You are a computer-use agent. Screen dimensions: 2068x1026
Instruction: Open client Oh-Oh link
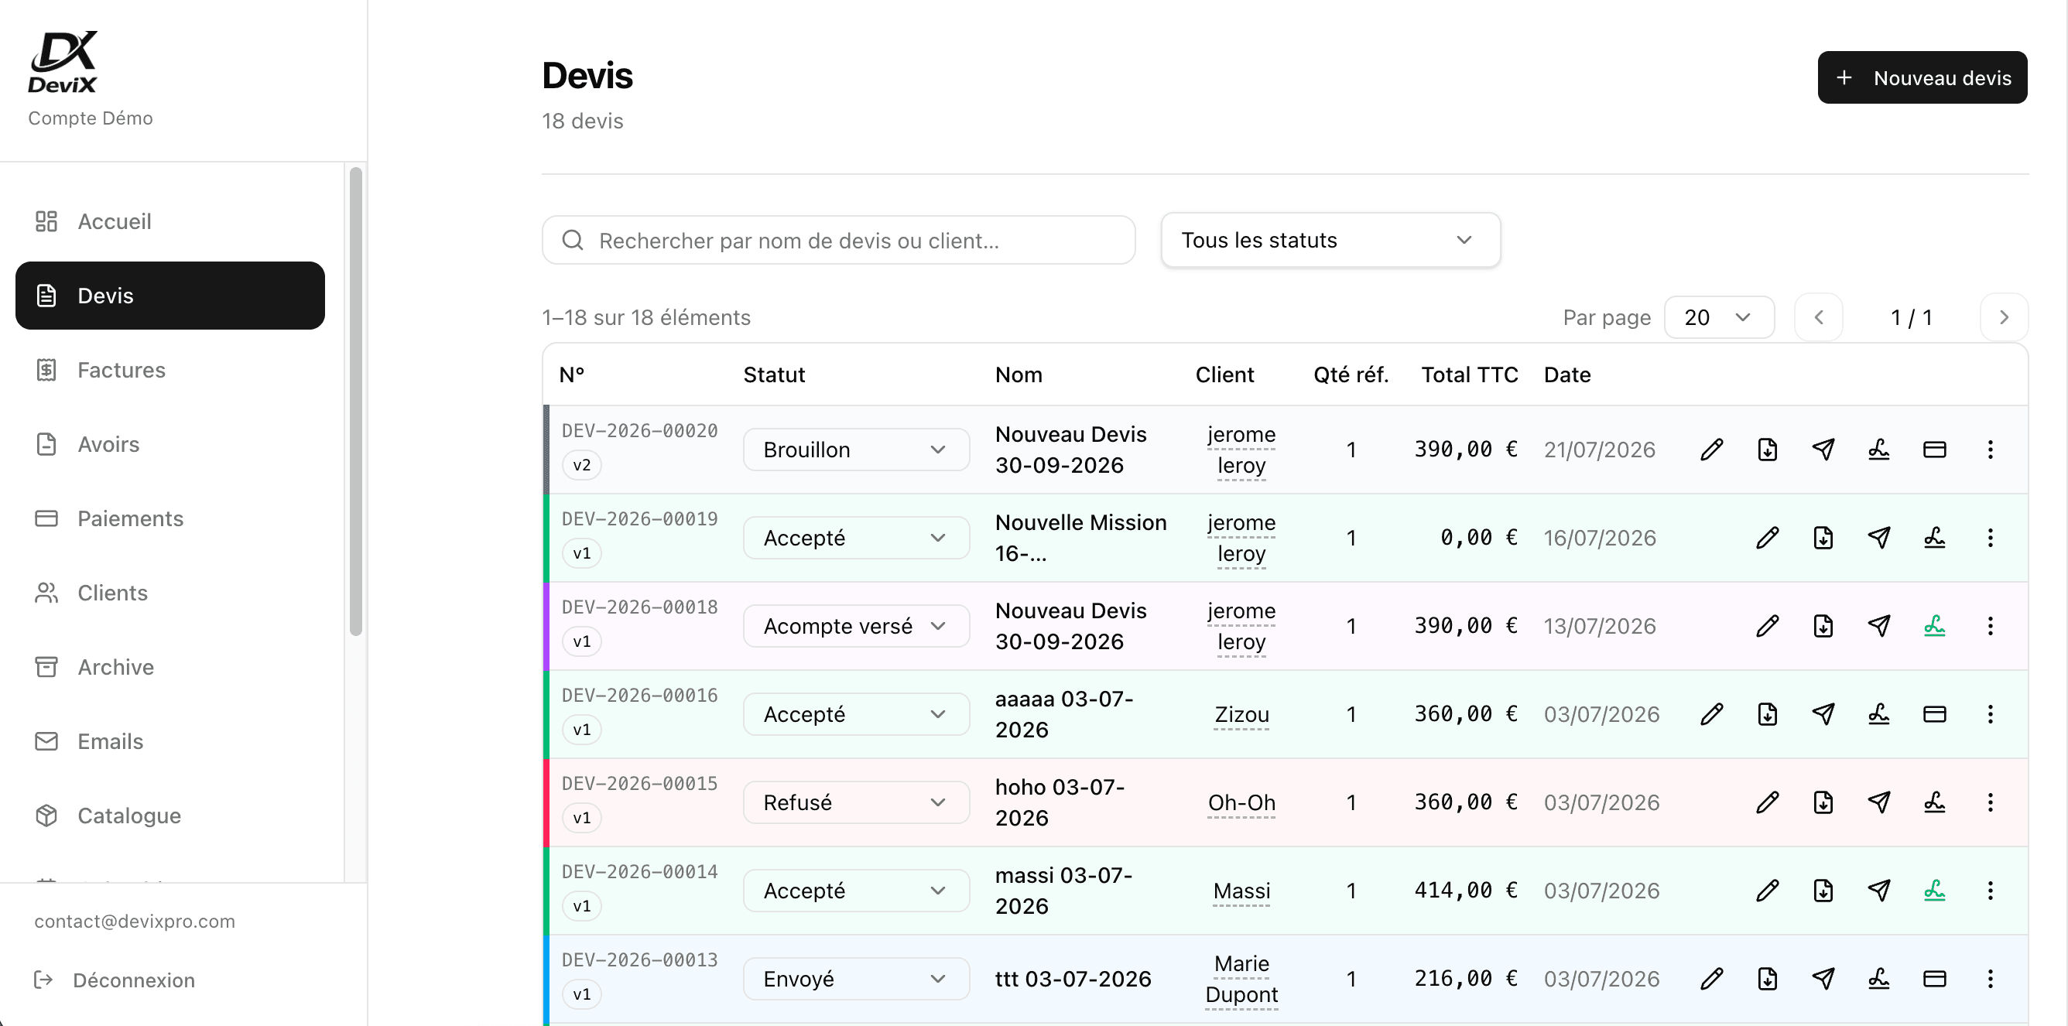point(1241,803)
